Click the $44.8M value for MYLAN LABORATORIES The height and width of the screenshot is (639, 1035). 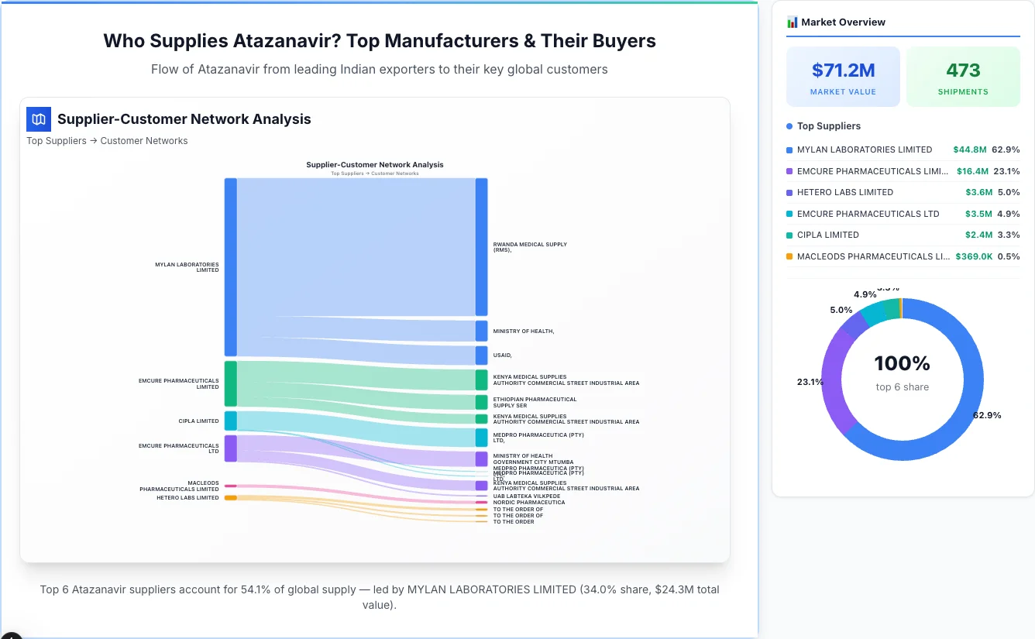[970, 149]
